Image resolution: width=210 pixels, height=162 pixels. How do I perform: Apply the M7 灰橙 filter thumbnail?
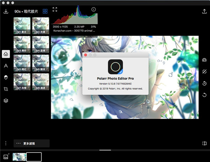coord(22,82)
